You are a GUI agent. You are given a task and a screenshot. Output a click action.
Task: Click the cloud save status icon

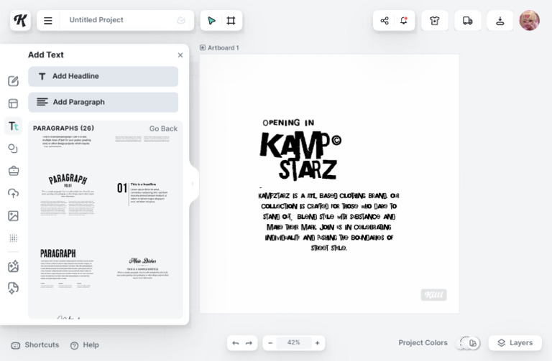(x=181, y=20)
